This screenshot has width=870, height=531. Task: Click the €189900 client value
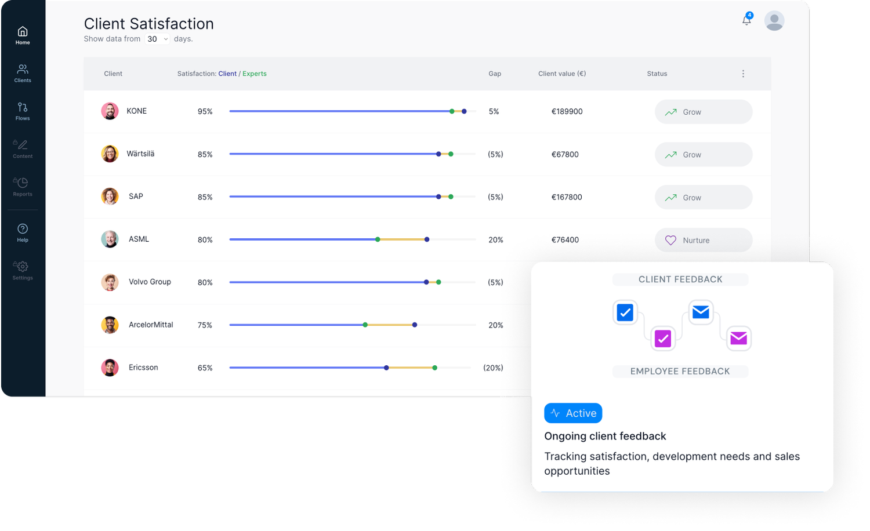coord(567,111)
